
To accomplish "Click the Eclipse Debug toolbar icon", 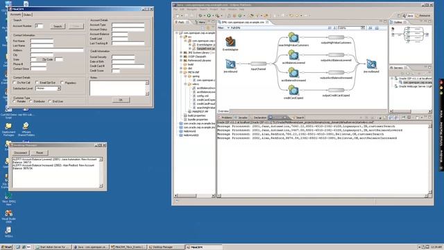I will (200, 15).
